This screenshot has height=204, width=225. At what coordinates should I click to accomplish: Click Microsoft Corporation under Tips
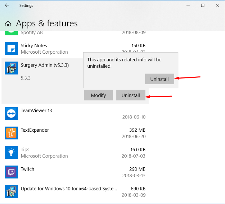pyautogui.click(x=44, y=156)
